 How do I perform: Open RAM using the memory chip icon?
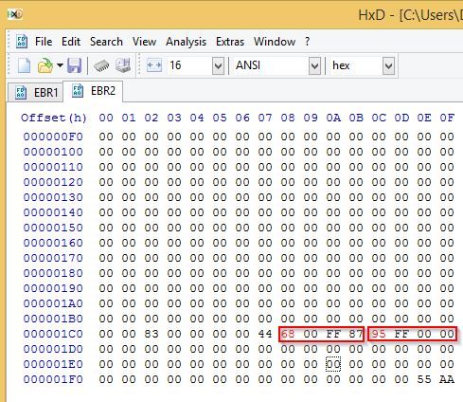coord(101,65)
